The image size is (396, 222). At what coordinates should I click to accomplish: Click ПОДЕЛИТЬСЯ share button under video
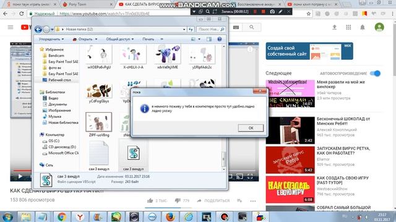tap(213, 200)
